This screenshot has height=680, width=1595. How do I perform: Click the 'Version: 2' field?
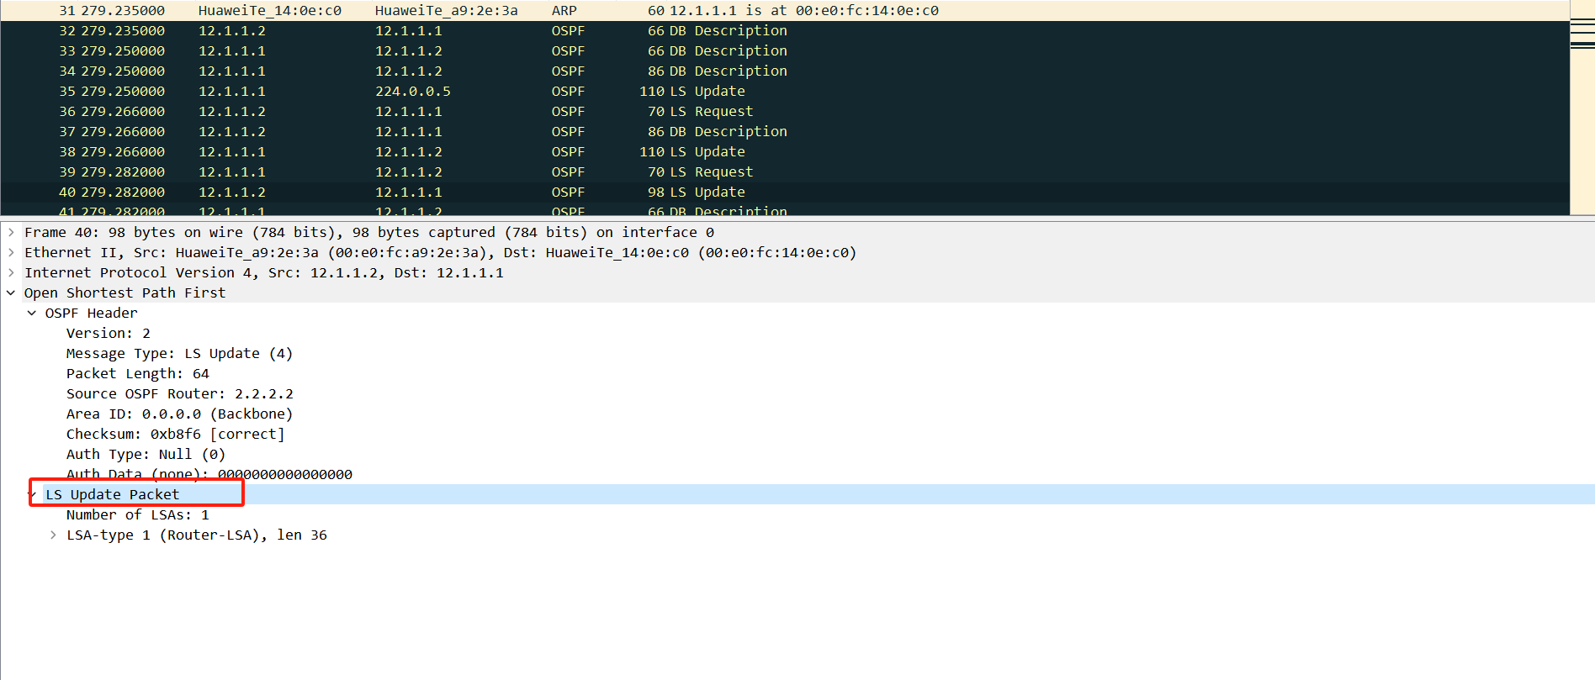(x=109, y=333)
